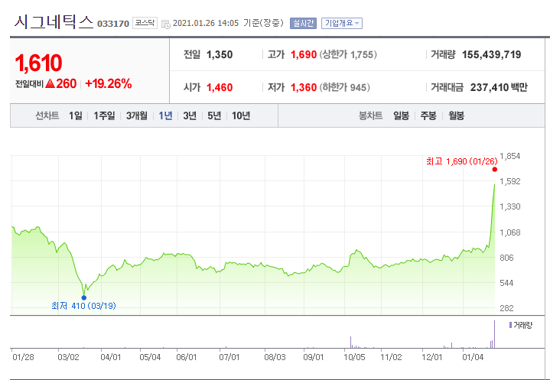Click the 10/05 x-axis date label
Image resolution: width=550 pixels, height=380 pixels.
[x=354, y=357]
